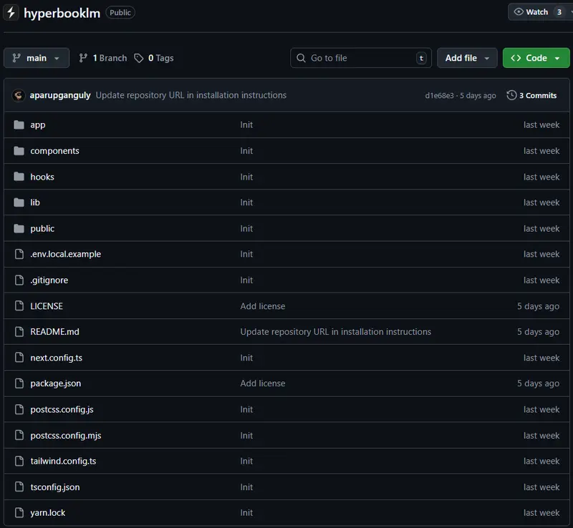Open the main branch selector dropdown
The width and height of the screenshot is (573, 528).
pos(36,58)
